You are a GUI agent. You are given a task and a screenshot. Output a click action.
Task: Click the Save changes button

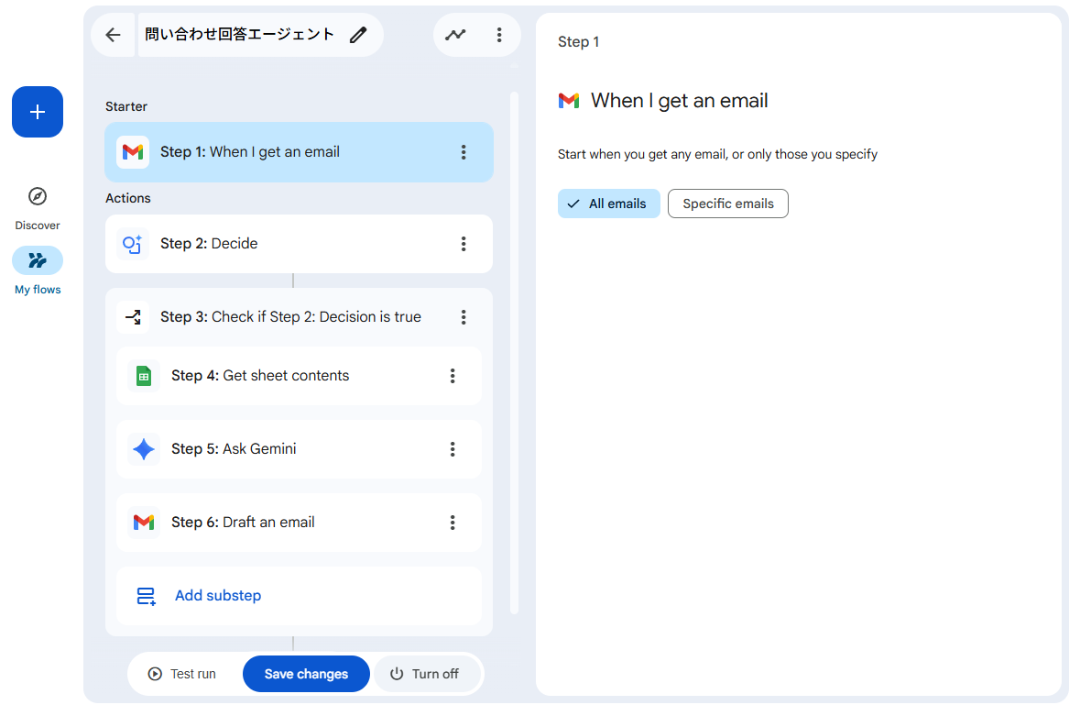(x=306, y=674)
